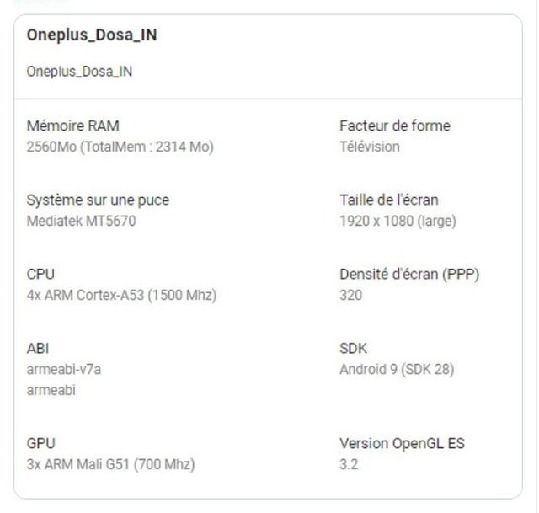Screen dimensions: 539x513
Task: Select the 2560Mo TotalMem value
Action: 120,147
